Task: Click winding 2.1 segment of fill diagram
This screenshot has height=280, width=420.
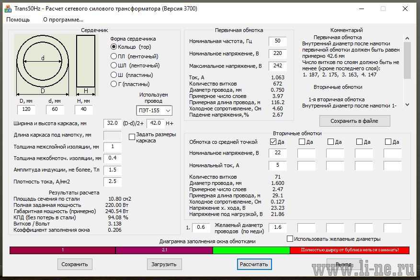Action: pos(164,250)
